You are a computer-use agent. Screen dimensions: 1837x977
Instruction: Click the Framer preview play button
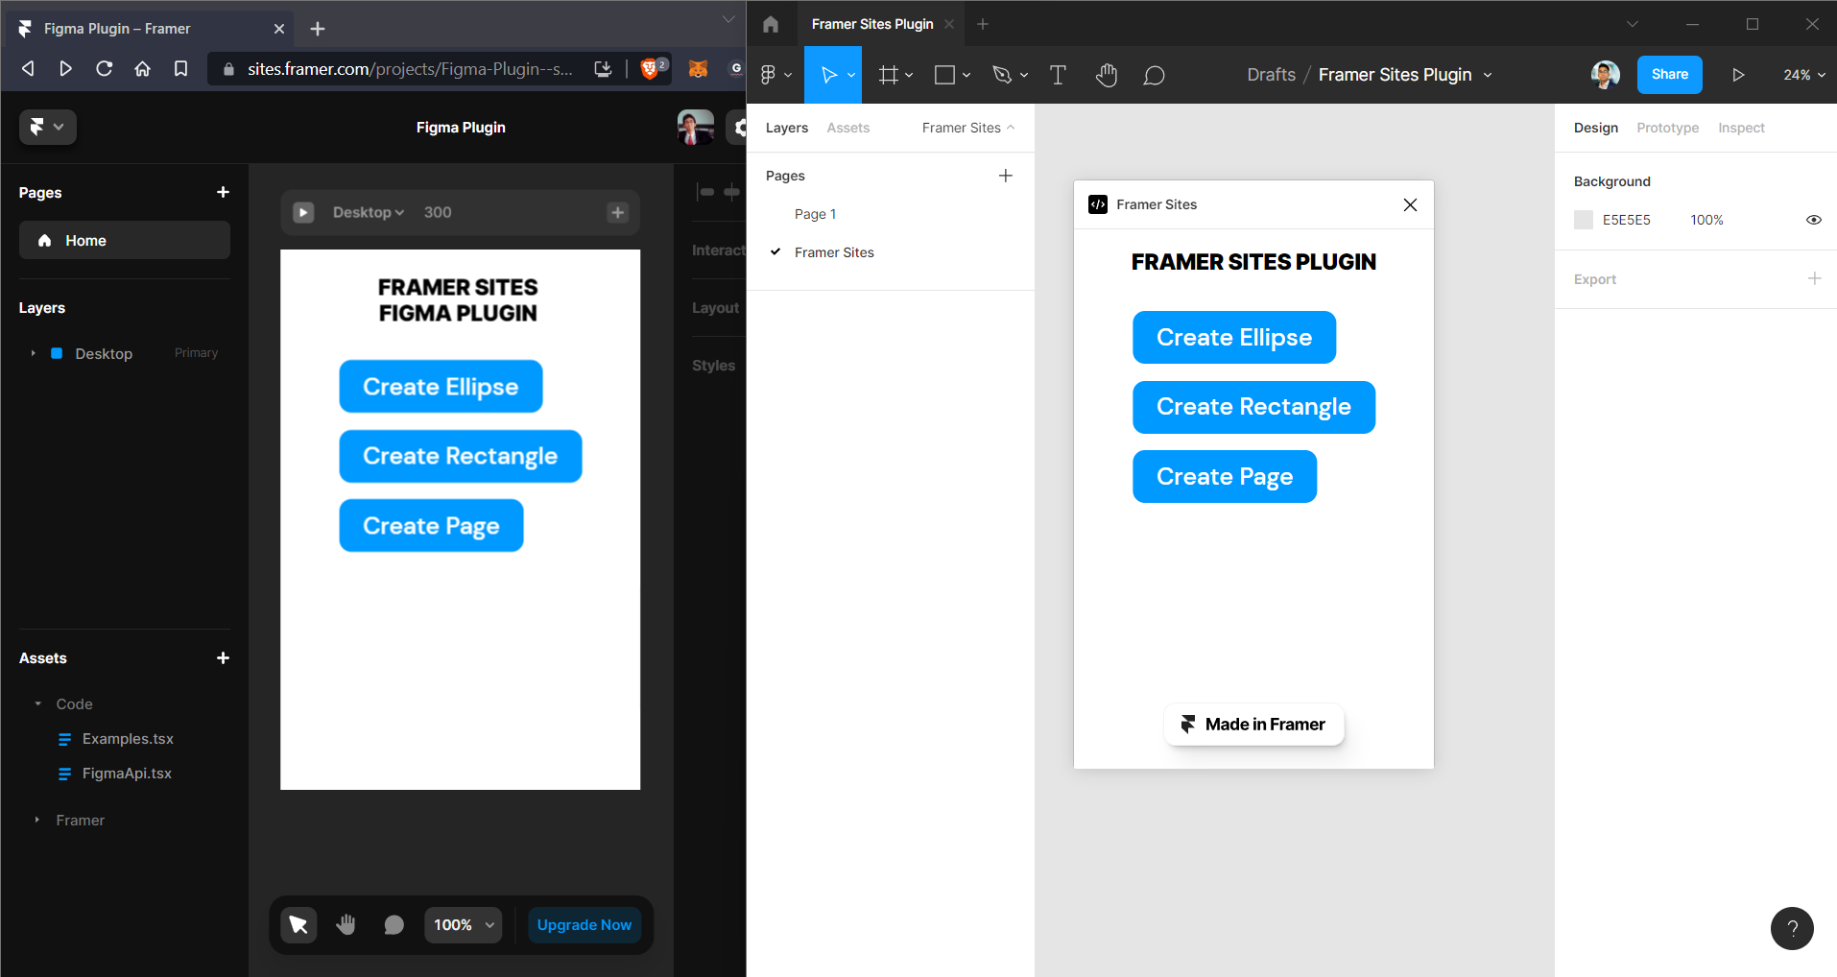(303, 212)
